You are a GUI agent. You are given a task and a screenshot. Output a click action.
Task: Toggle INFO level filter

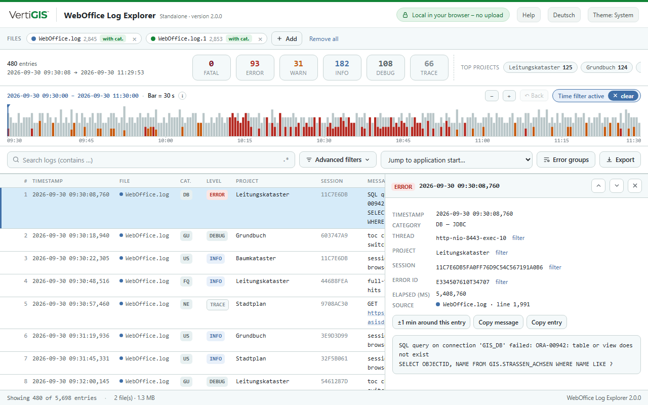pos(342,68)
